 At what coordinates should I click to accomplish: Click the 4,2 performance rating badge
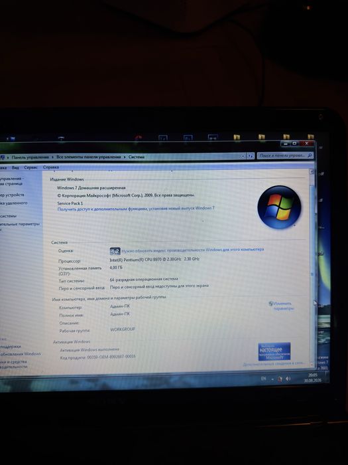click(115, 251)
